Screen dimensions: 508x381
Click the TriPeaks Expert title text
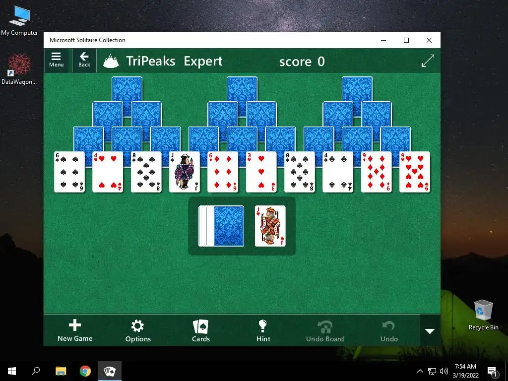pos(174,61)
